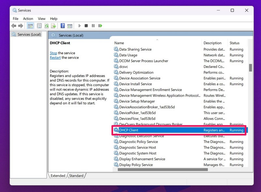This screenshot has height=192, width=261.
Task: Sort services by the Status column header
Action: (x=234, y=43)
